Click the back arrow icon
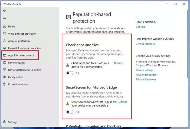Image resolution: width=190 pixels, height=129 pixels. pyautogui.click(x=5, y=11)
